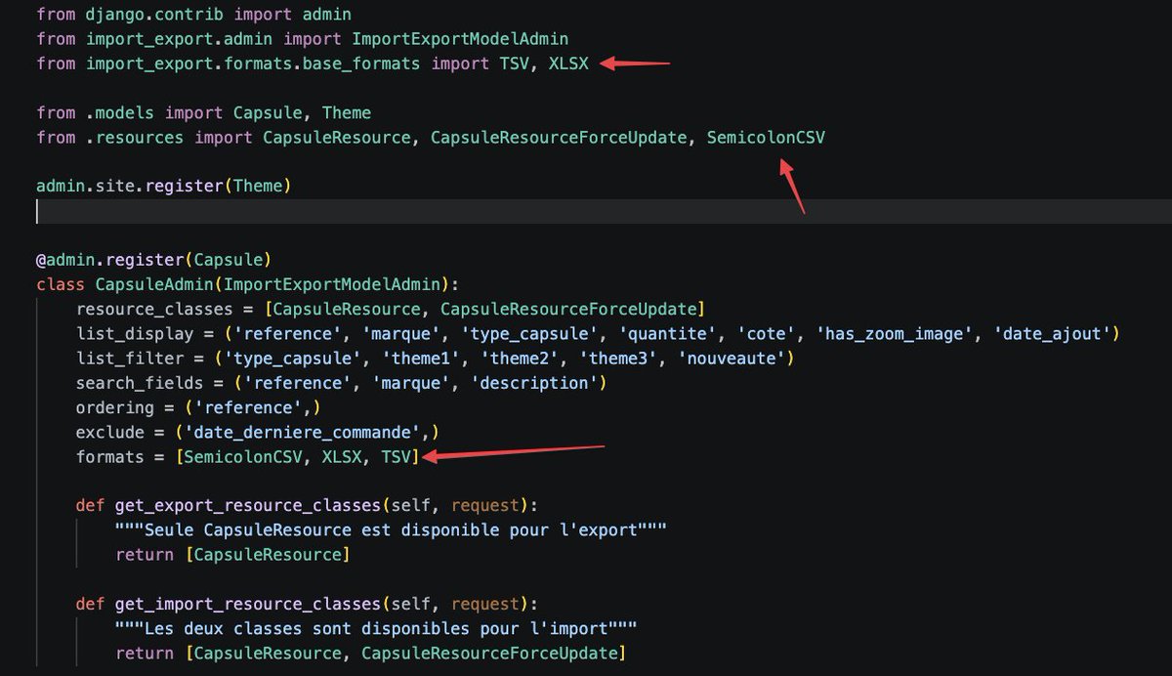This screenshot has width=1172, height=676.
Task: Click 'admin.site.register(Theme)' line
Action: point(164,186)
